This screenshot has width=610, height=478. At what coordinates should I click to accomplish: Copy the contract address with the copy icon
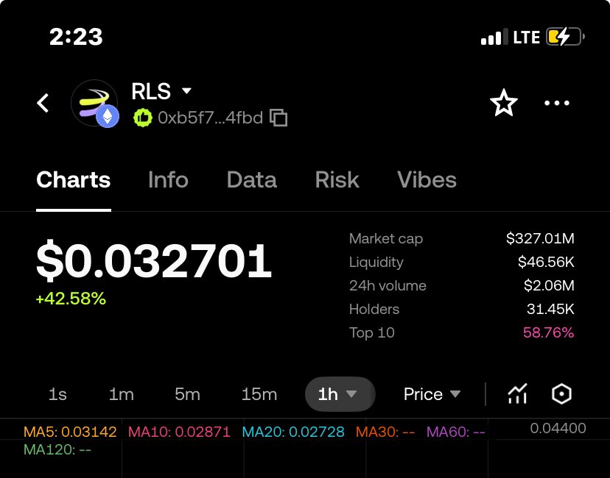click(278, 118)
